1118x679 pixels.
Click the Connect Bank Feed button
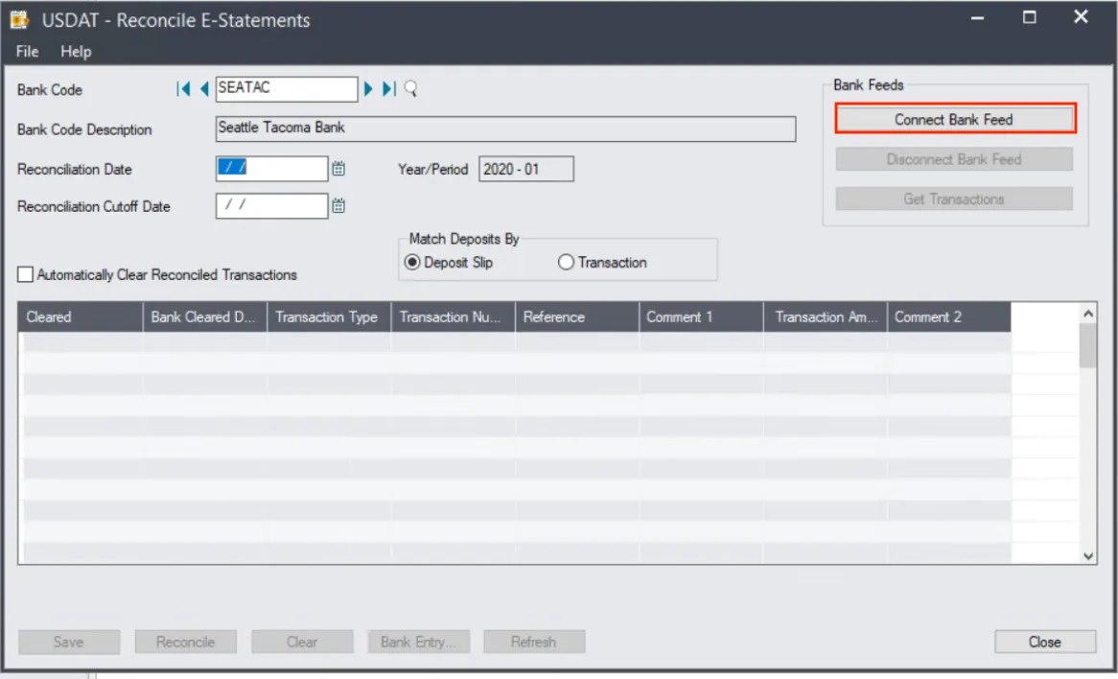(954, 119)
